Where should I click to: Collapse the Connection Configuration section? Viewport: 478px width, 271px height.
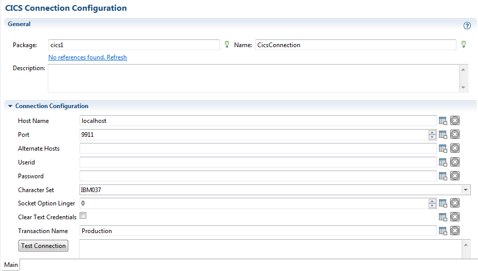pos(10,106)
